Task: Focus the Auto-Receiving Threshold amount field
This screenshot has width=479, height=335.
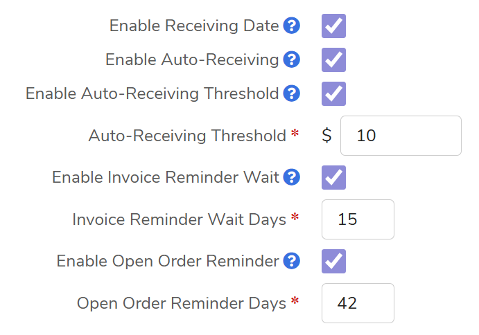Action: (x=401, y=136)
